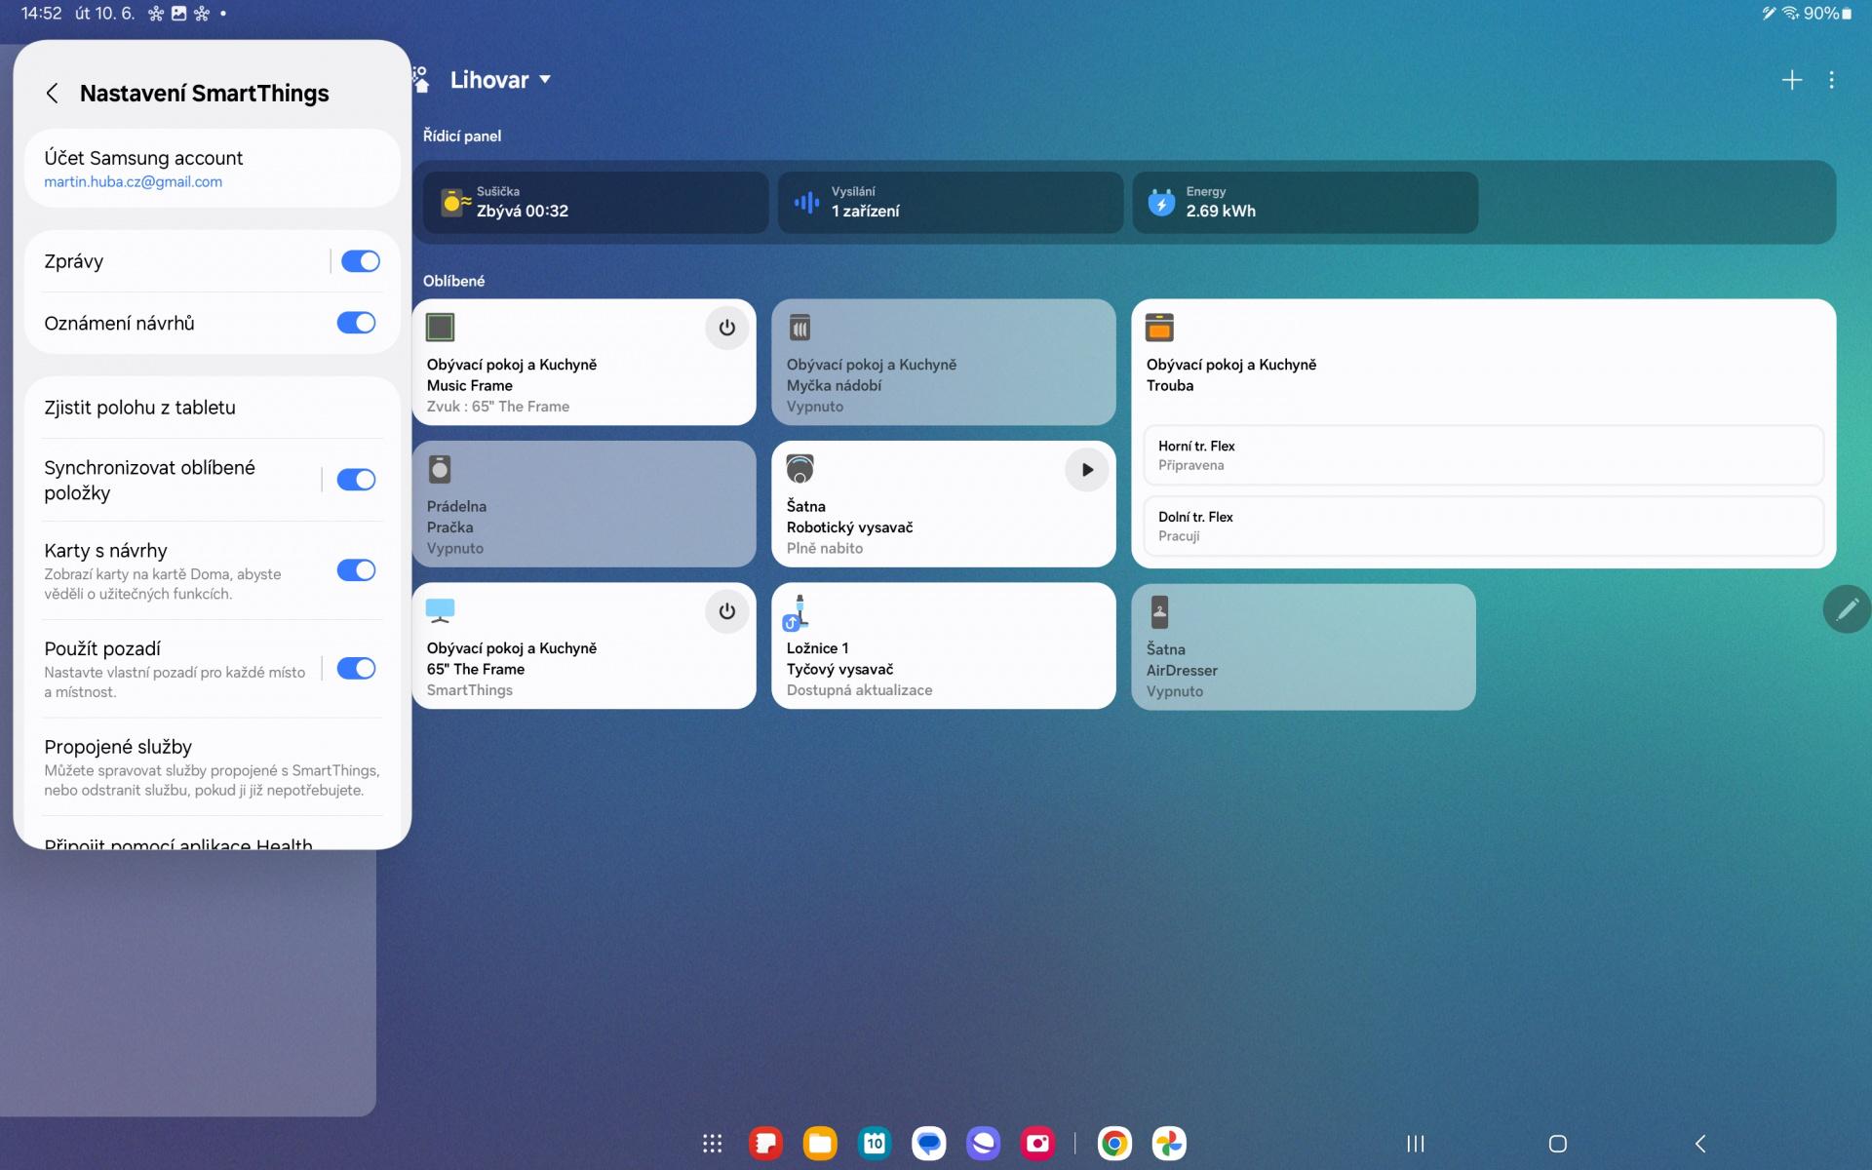Image resolution: width=1872 pixels, height=1170 pixels.
Task: Open Dolní tr. Flex Pracuji row
Action: pyautogui.click(x=1483, y=526)
